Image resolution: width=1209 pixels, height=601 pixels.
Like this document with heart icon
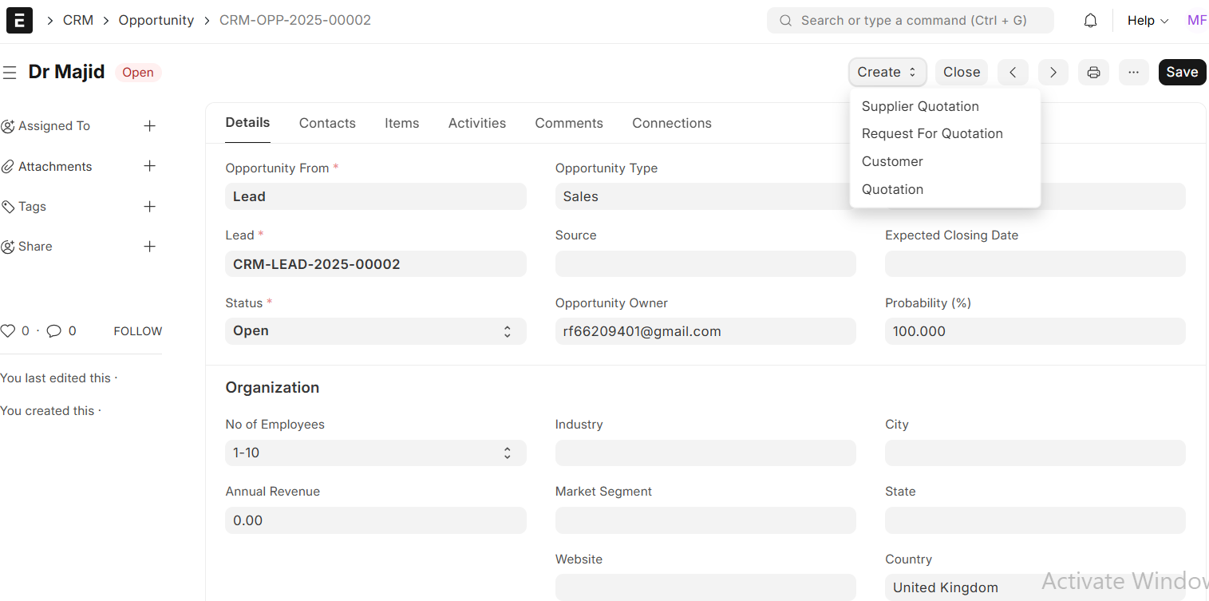pyautogui.click(x=8, y=331)
